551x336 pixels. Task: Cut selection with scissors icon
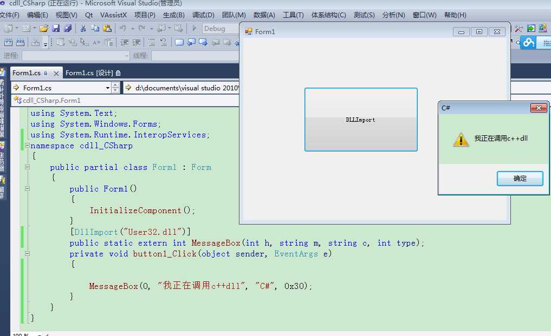click(83, 29)
